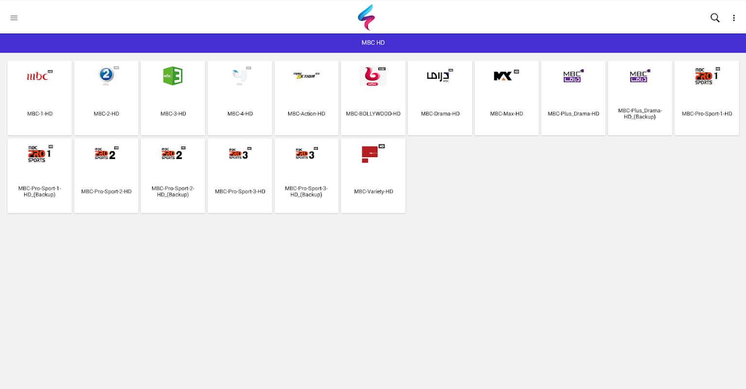Screen dimensions: 746x389
Task: Open the MBC-Plus_Drama-HD logo
Action: pyautogui.click(x=573, y=76)
